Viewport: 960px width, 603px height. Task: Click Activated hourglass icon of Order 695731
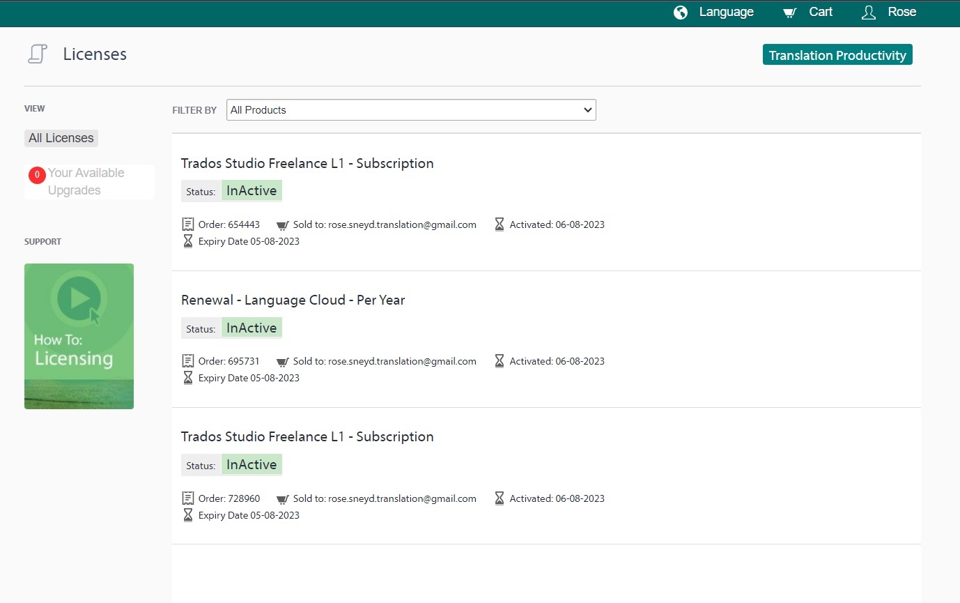coord(499,361)
